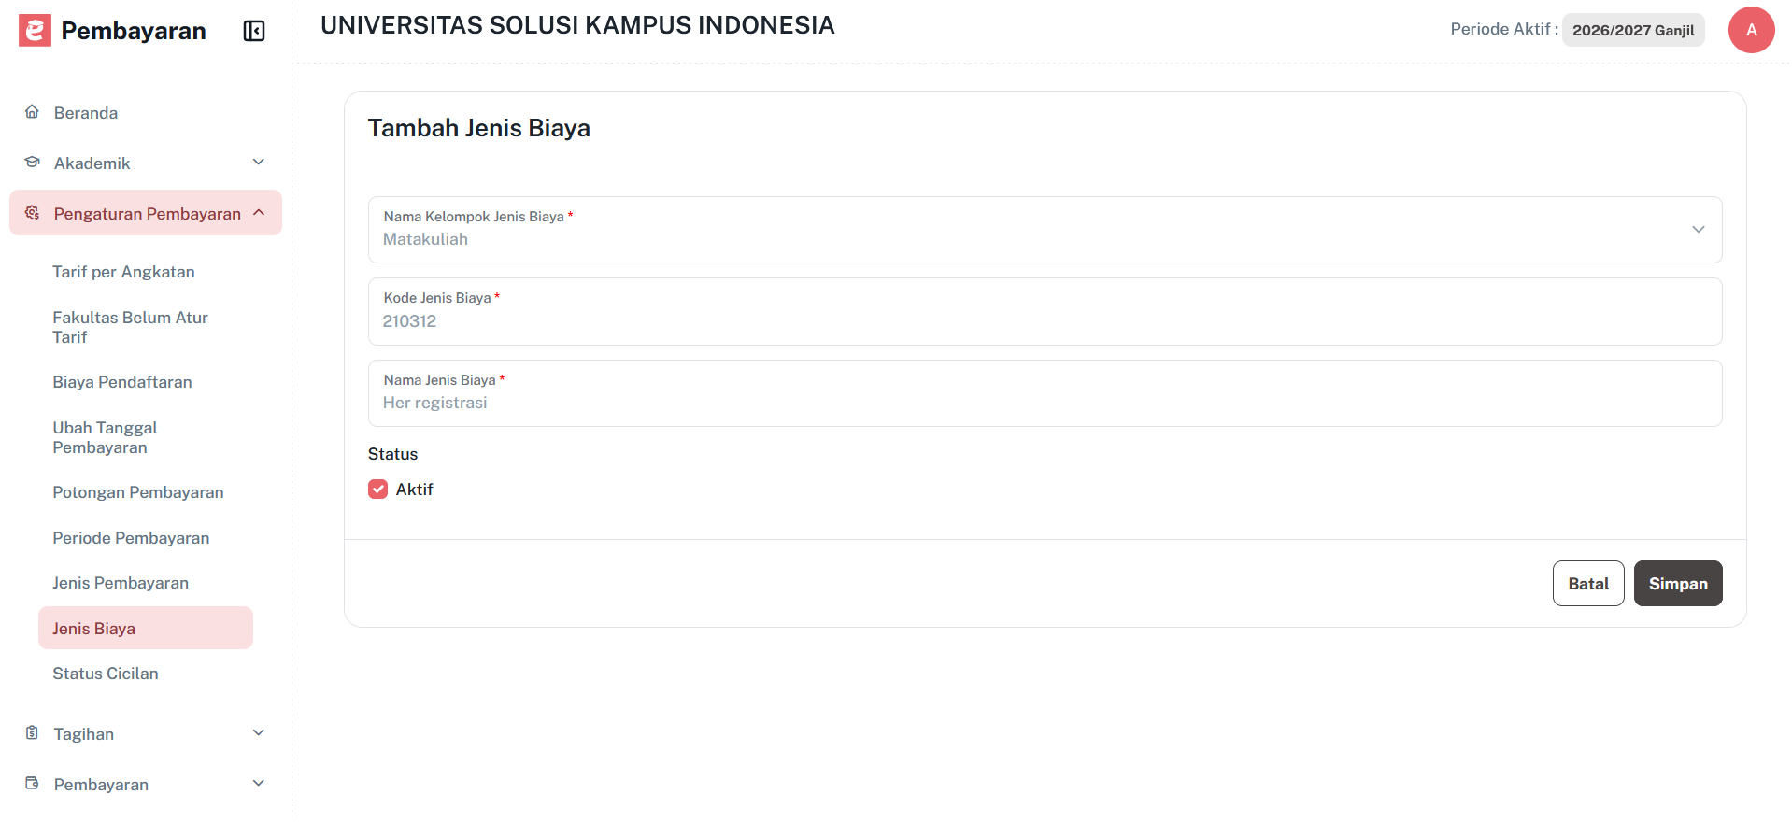Screen dimensions: 1792x823
Task: Open the Jenis Pembayaran page
Action: point(121,582)
